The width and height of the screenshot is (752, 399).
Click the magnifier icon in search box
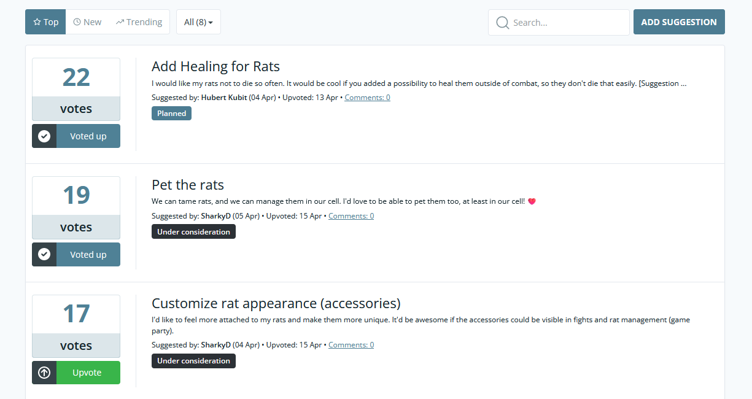coord(502,23)
